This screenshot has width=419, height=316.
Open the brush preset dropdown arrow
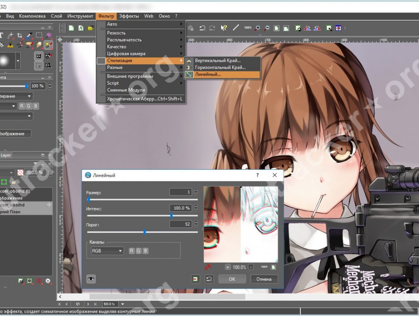click(18, 61)
